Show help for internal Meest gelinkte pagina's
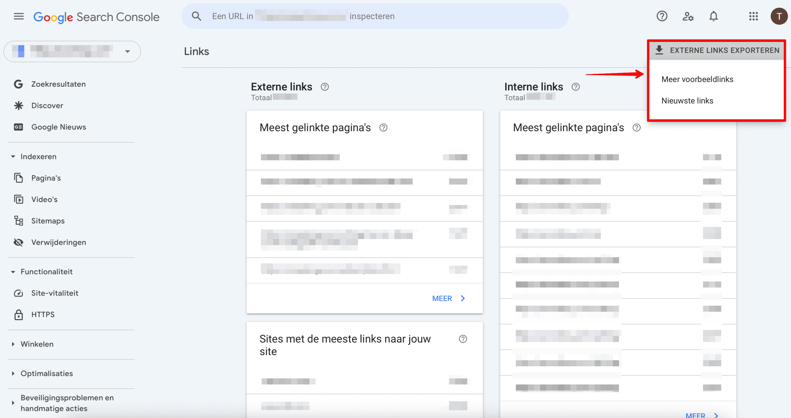The image size is (791, 418). point(637,128)
